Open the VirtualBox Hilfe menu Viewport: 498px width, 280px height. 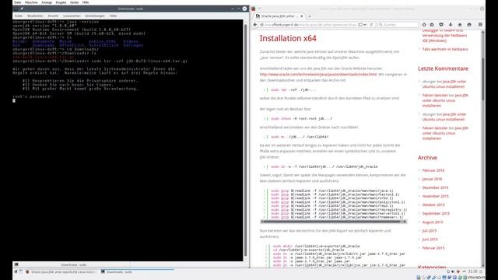[86, 2]
